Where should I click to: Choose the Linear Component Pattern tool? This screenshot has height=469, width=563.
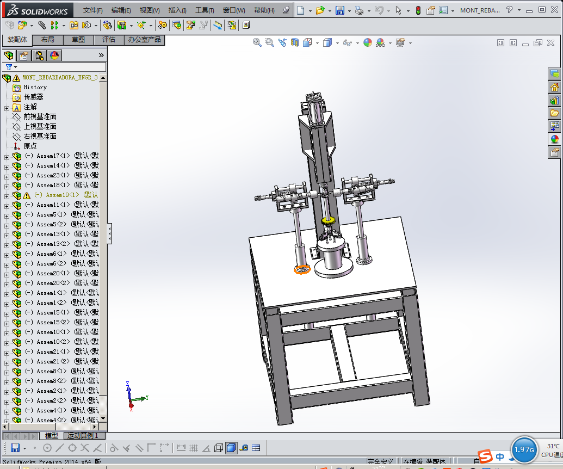tap(54, 25)
